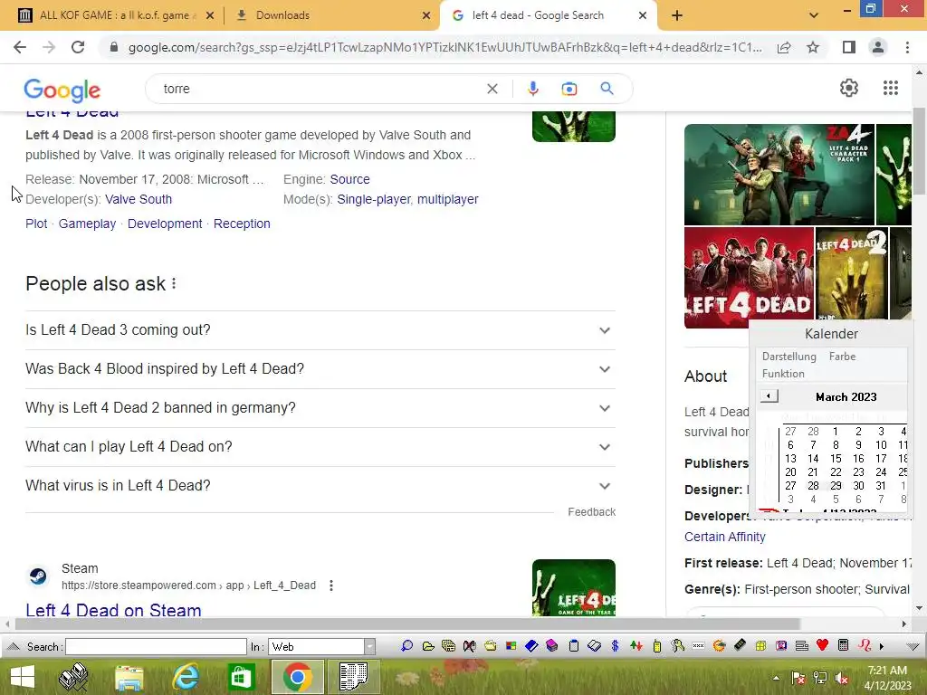
Task: Expand "What virus is in Left 4 Dead?"
Action: point(320,486)
